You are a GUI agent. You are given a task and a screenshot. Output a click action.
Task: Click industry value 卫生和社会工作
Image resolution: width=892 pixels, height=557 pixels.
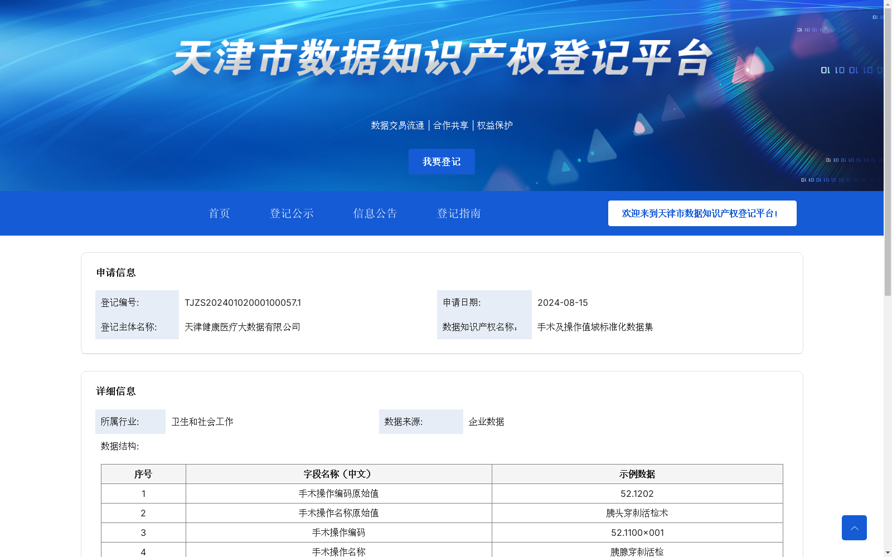202,422
